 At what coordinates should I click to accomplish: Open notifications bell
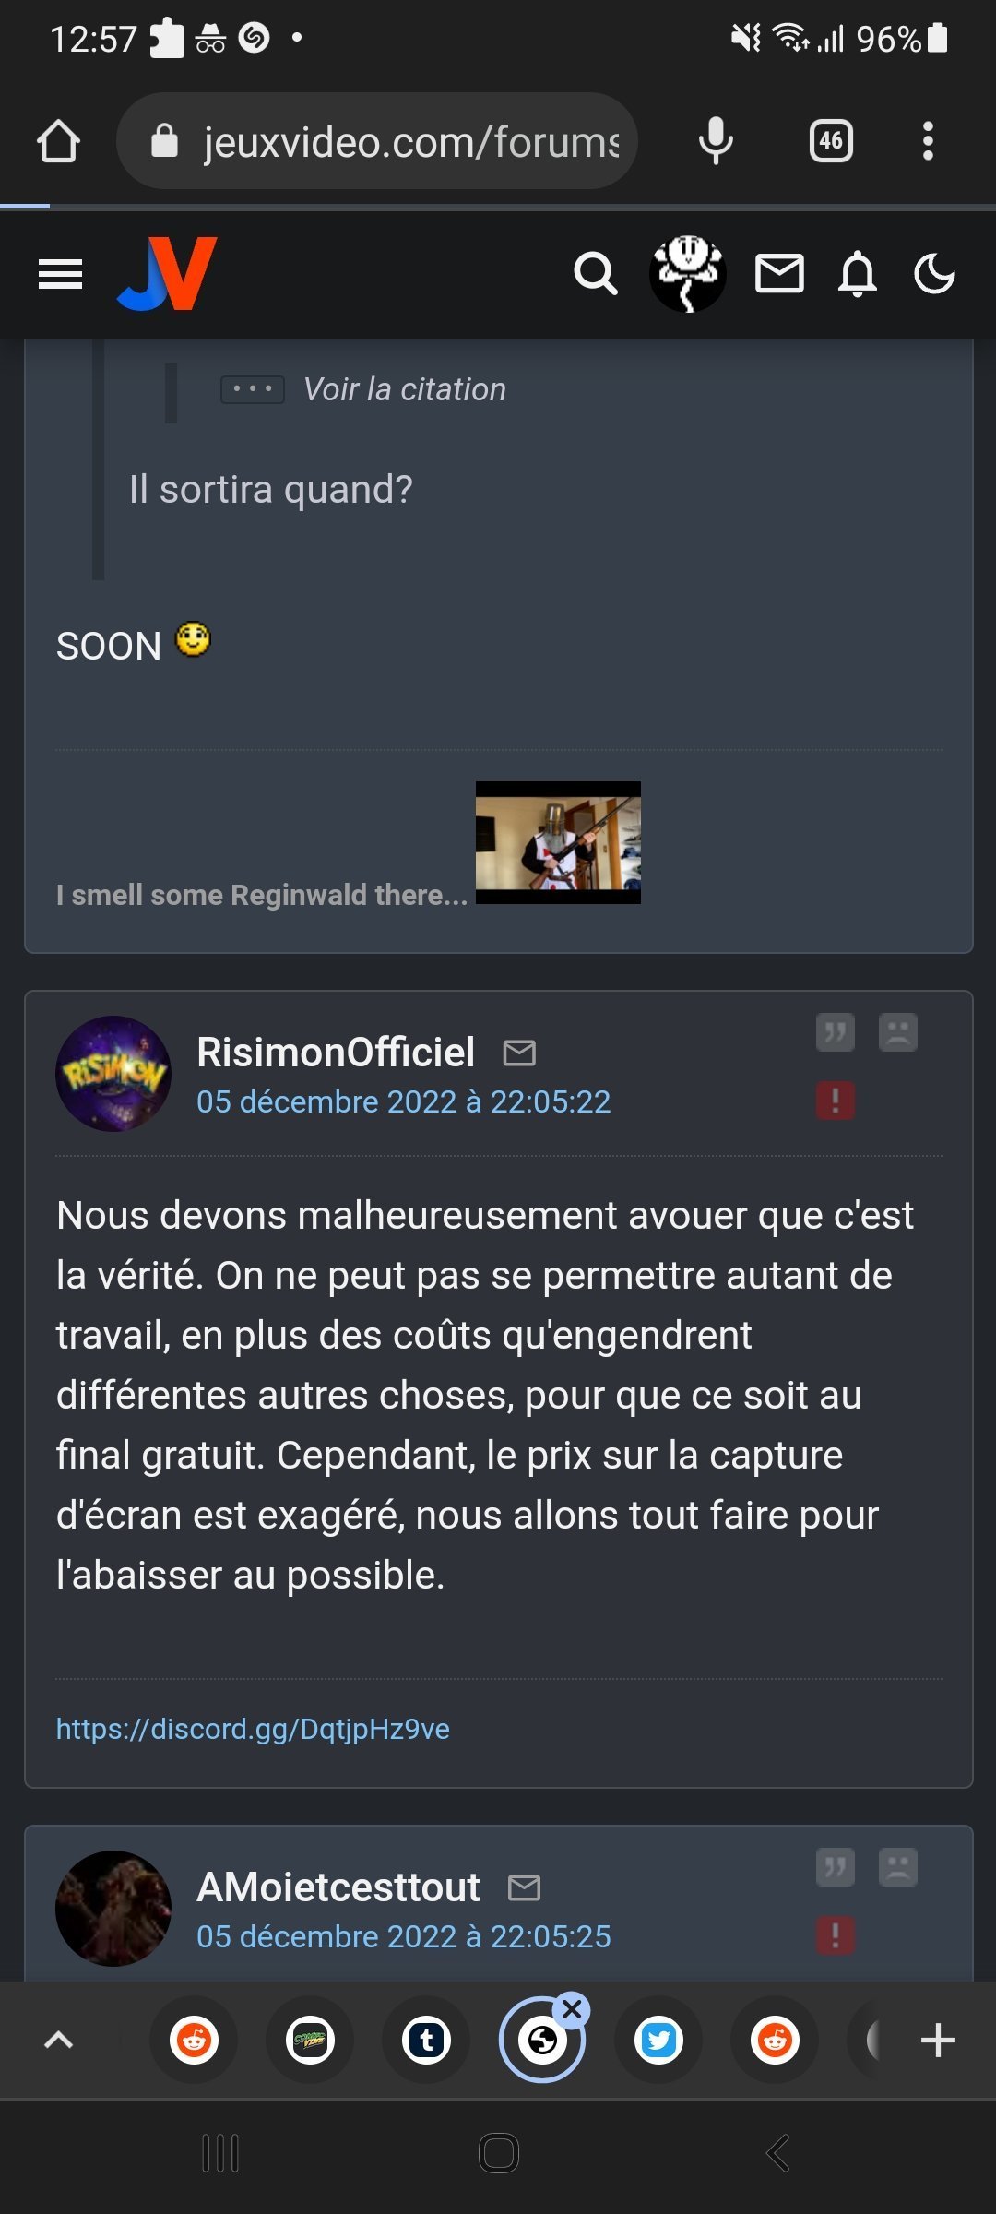point(857,274)
